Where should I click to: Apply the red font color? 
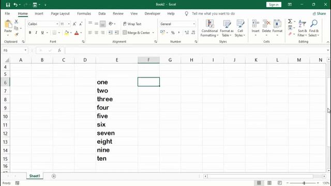(x=77, y=33)
